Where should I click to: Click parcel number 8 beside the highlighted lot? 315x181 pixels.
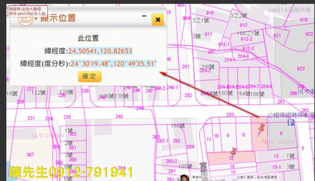coord(244,135)
